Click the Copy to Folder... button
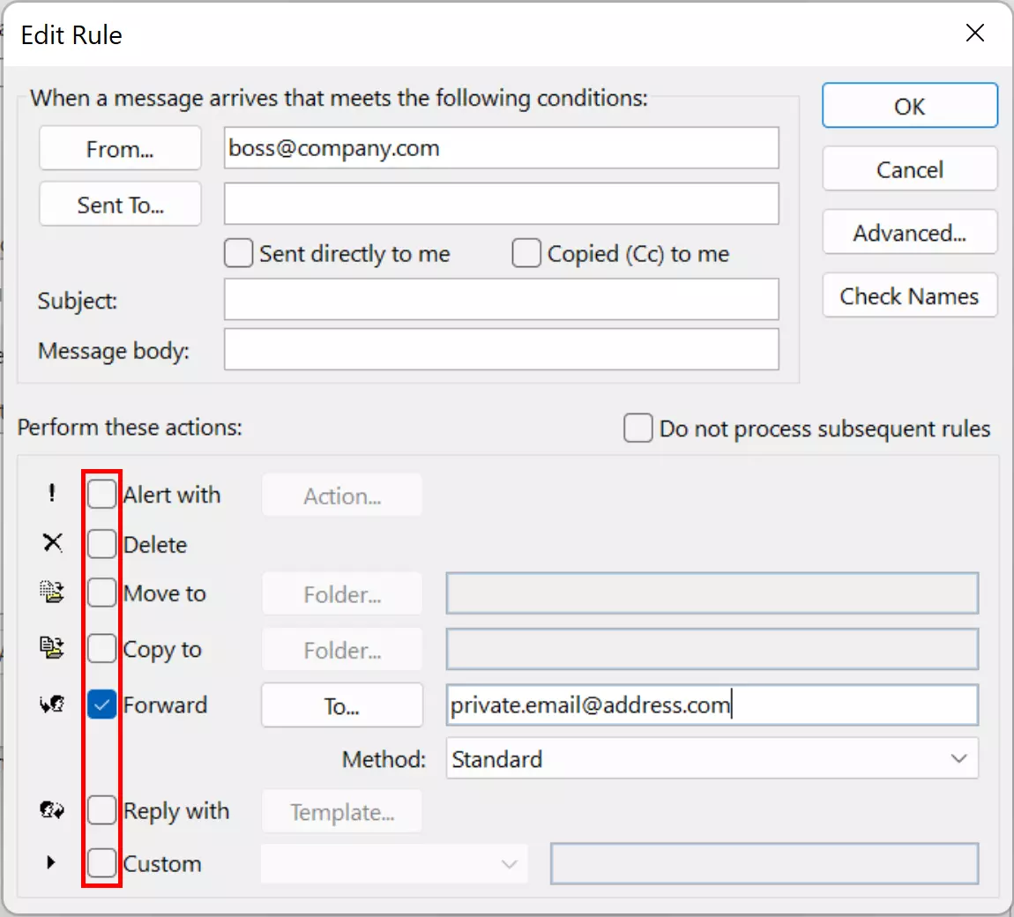Viewport: 1014px width, 917px height. point(342,649)
